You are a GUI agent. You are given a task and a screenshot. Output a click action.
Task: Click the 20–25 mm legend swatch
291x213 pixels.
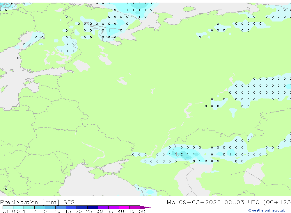82,207
